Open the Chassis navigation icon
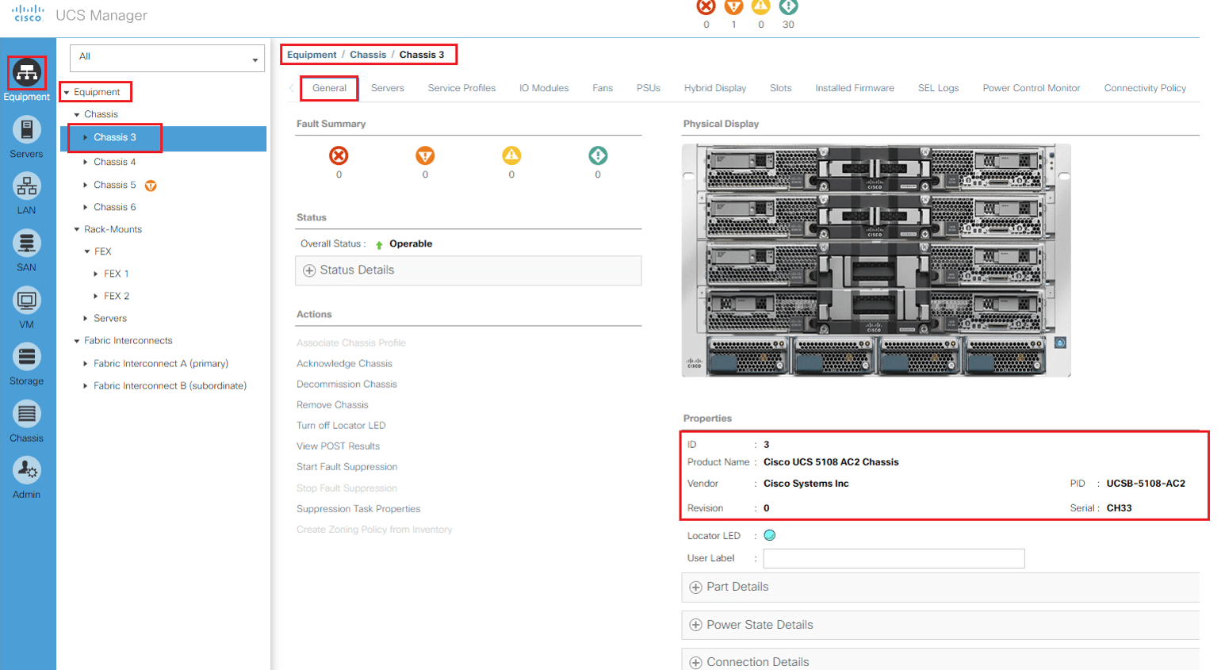 pos(26,414)
